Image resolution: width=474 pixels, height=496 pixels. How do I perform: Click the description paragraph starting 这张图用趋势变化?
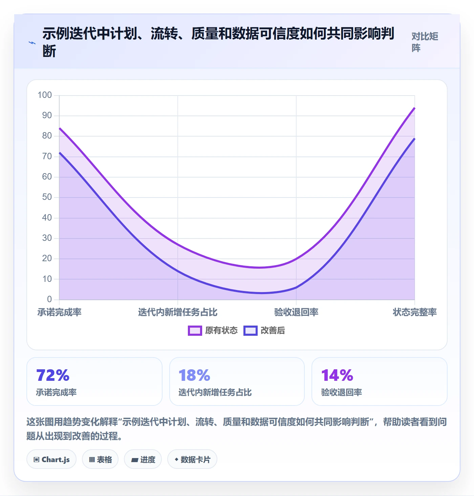237,429
